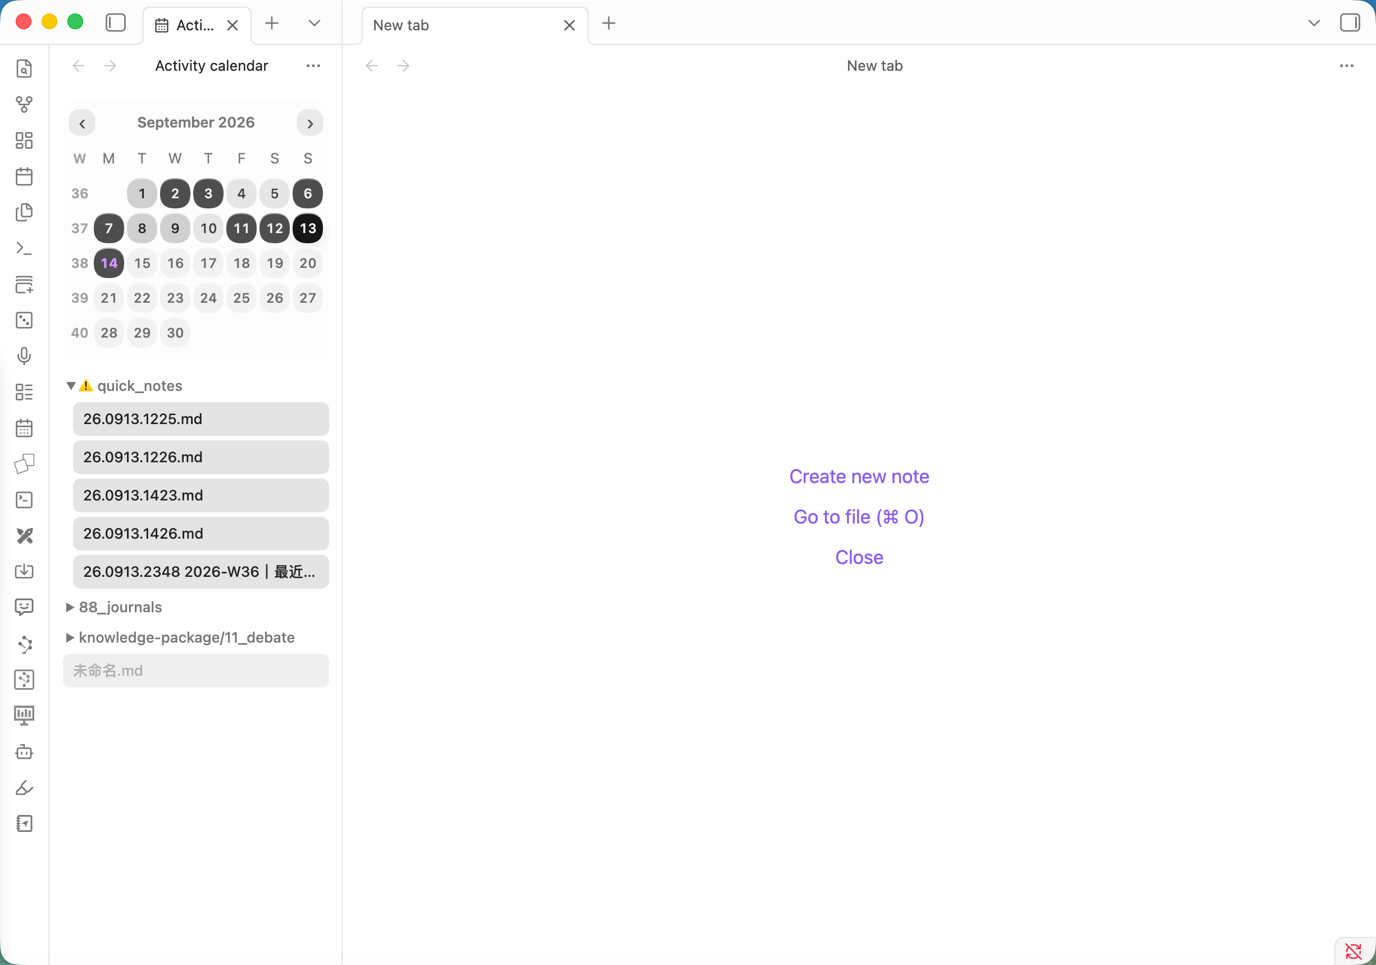The width and height of the screenshot is (1376, 965).
Task: Expand the knowledge-package/11_debate group
Action: coord(70,637)
